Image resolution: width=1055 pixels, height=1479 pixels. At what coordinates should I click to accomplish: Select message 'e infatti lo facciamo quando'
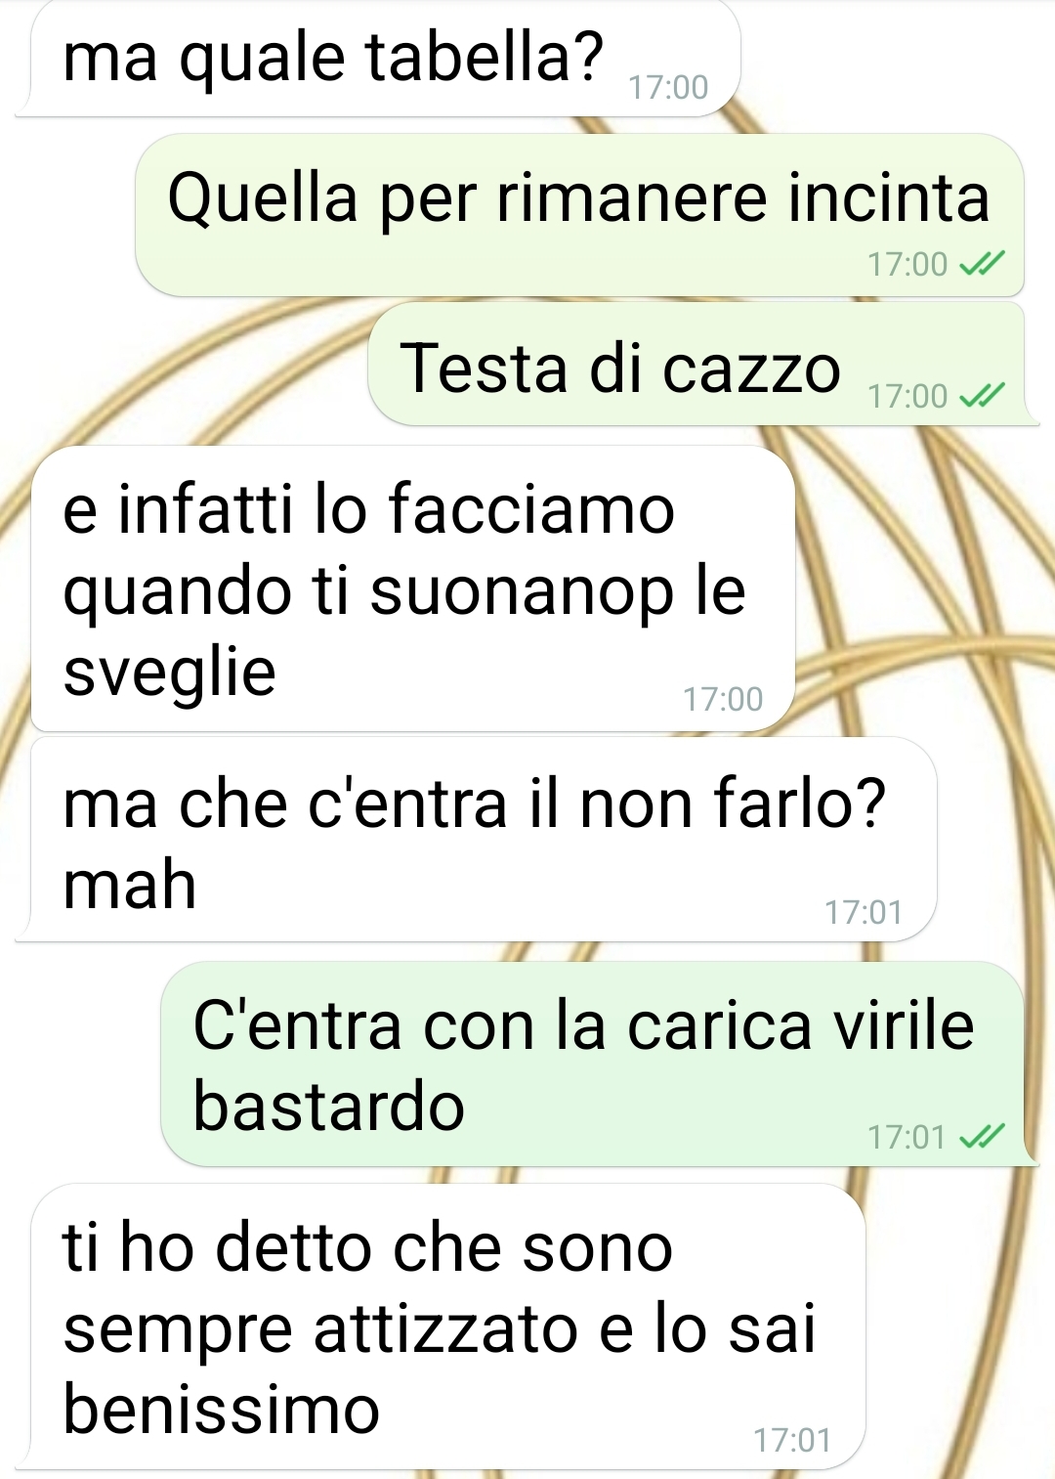point(413,588)
